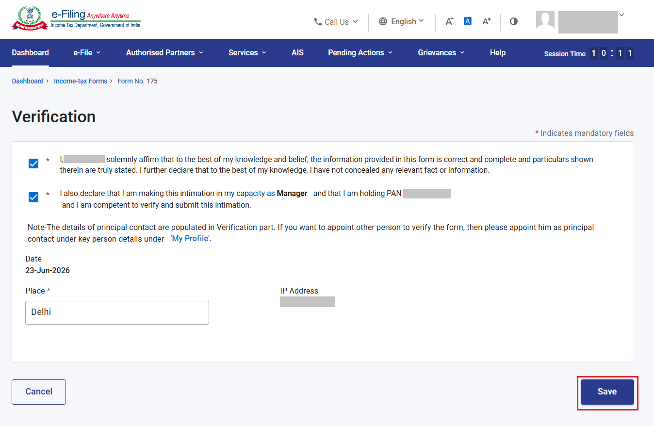Reset to default font size icon
This screenshot has width=654, height=426.
click(468, 21)
